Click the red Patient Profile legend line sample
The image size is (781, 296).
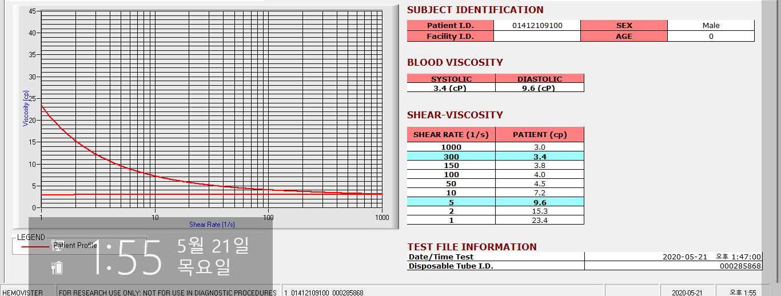(34, 246)
